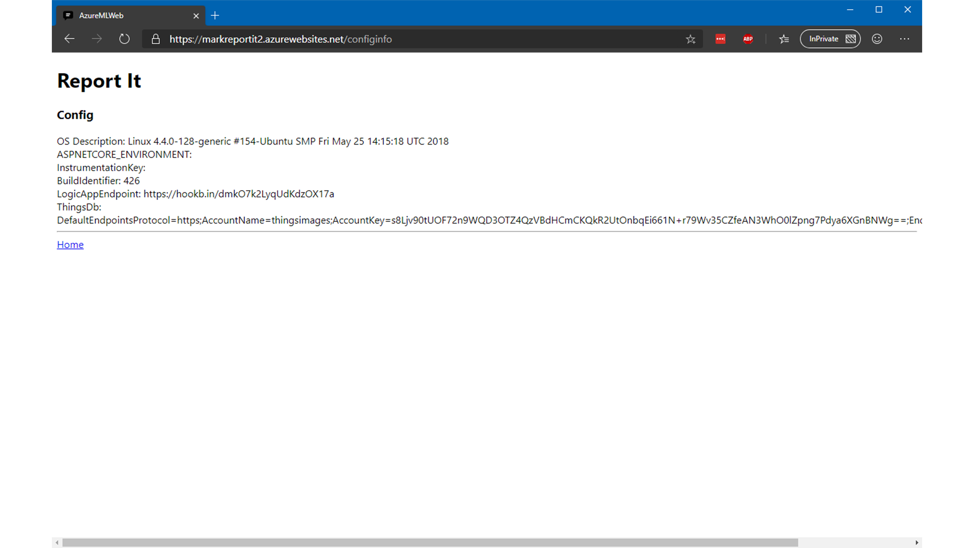The image size is (974, 548).
Task: Open the Settings and more menu
Action: (904, 39)
